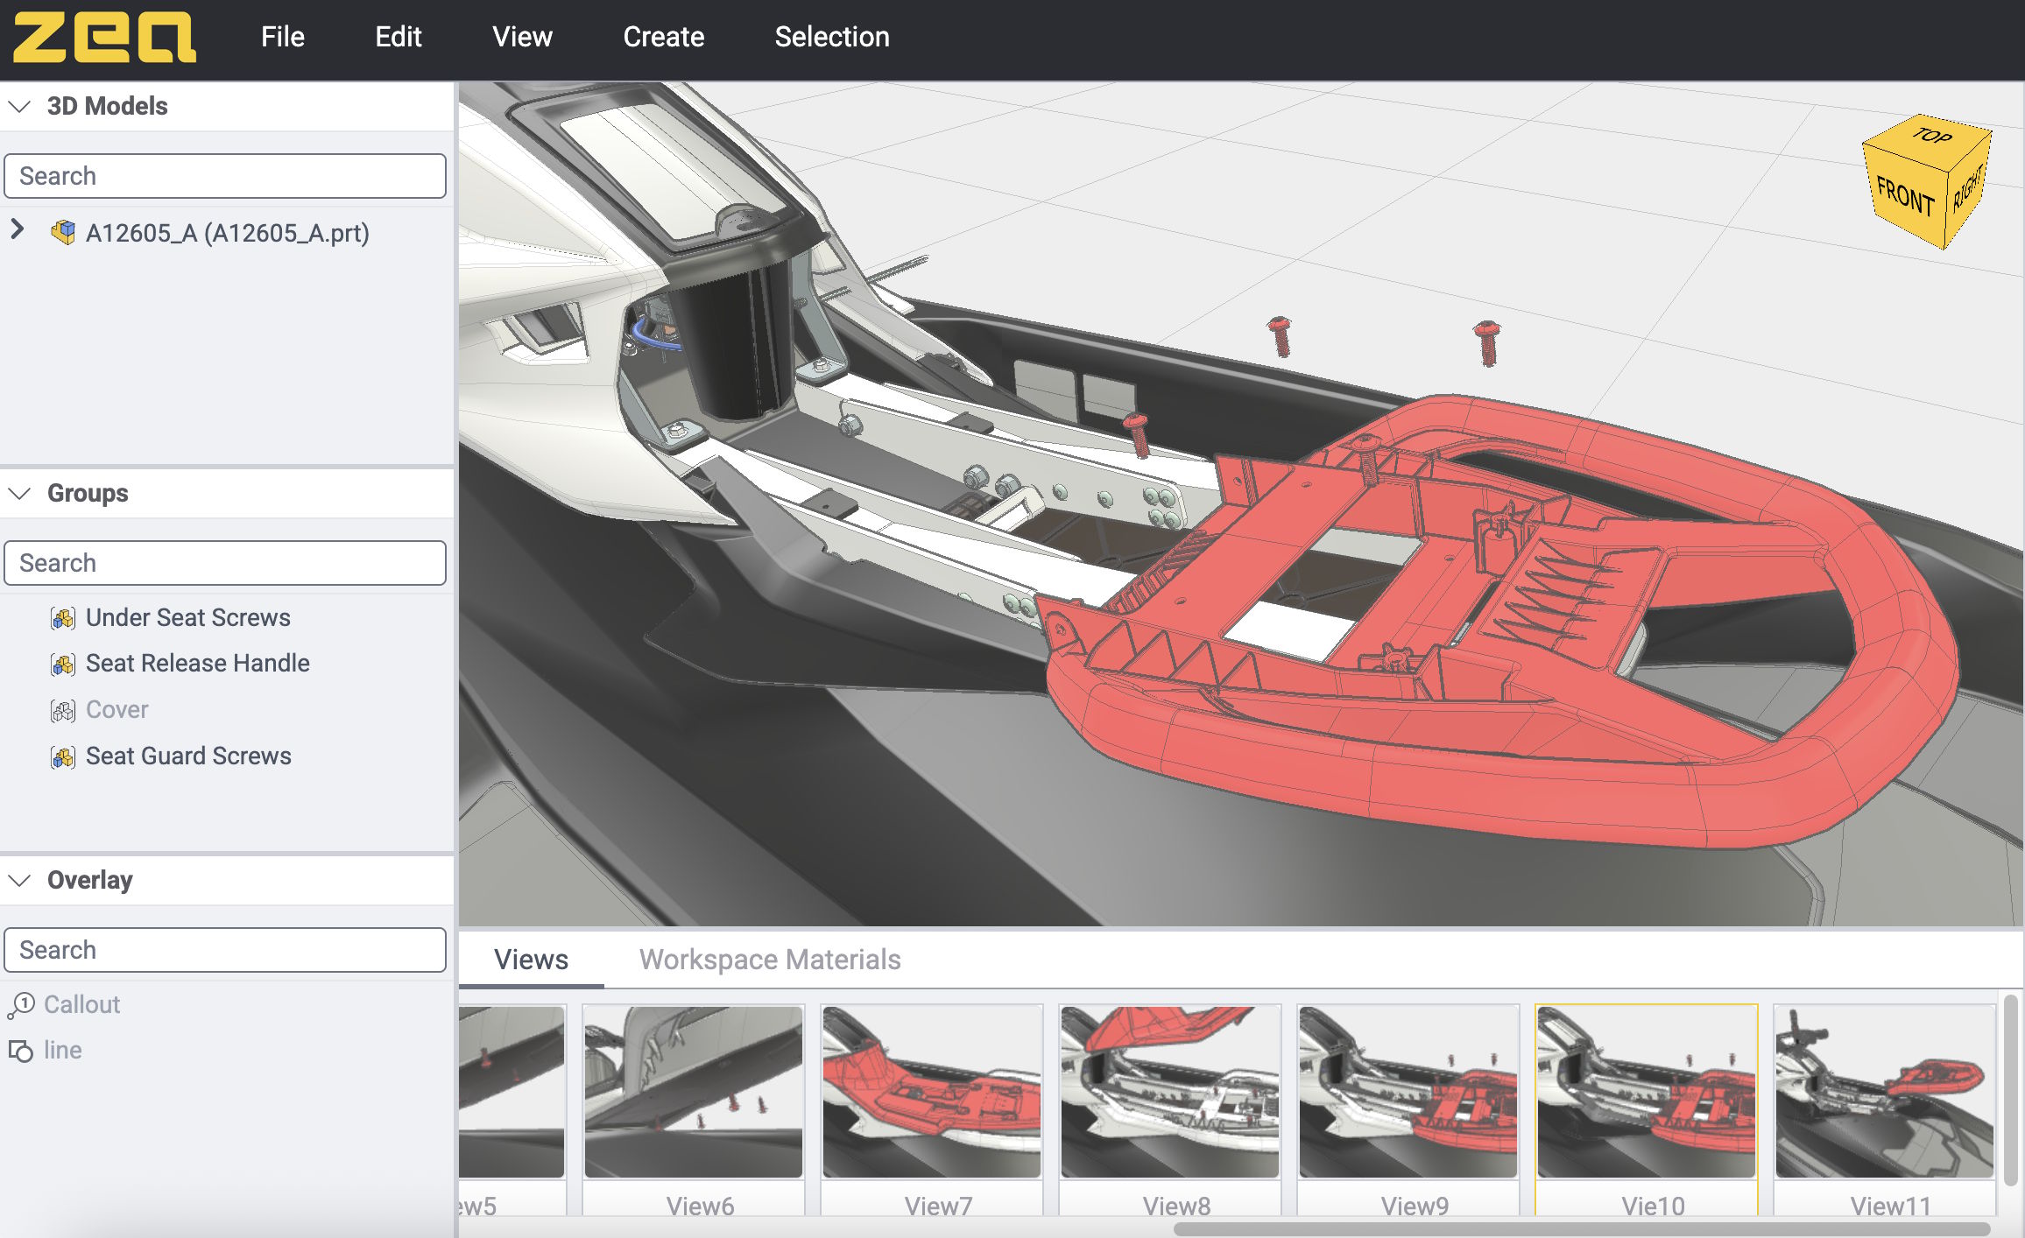Viewport: 2025px width, 1238px height.
Task: Click the line overlay shape icon
Action: (21, 1051)
